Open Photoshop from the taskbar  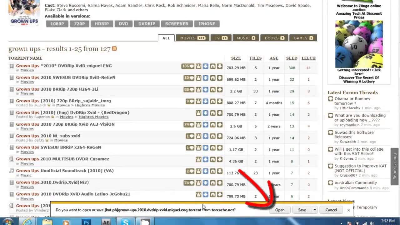[x=86, y=222]
